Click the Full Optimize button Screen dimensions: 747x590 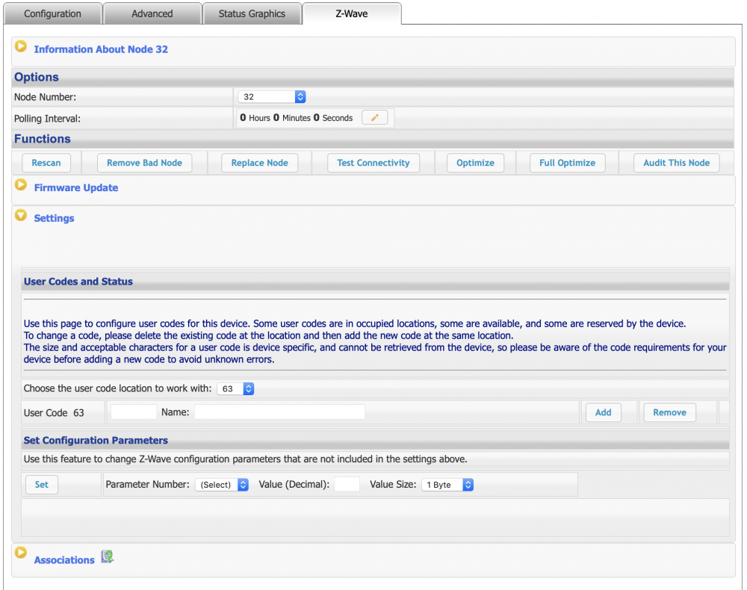[567, 163]
